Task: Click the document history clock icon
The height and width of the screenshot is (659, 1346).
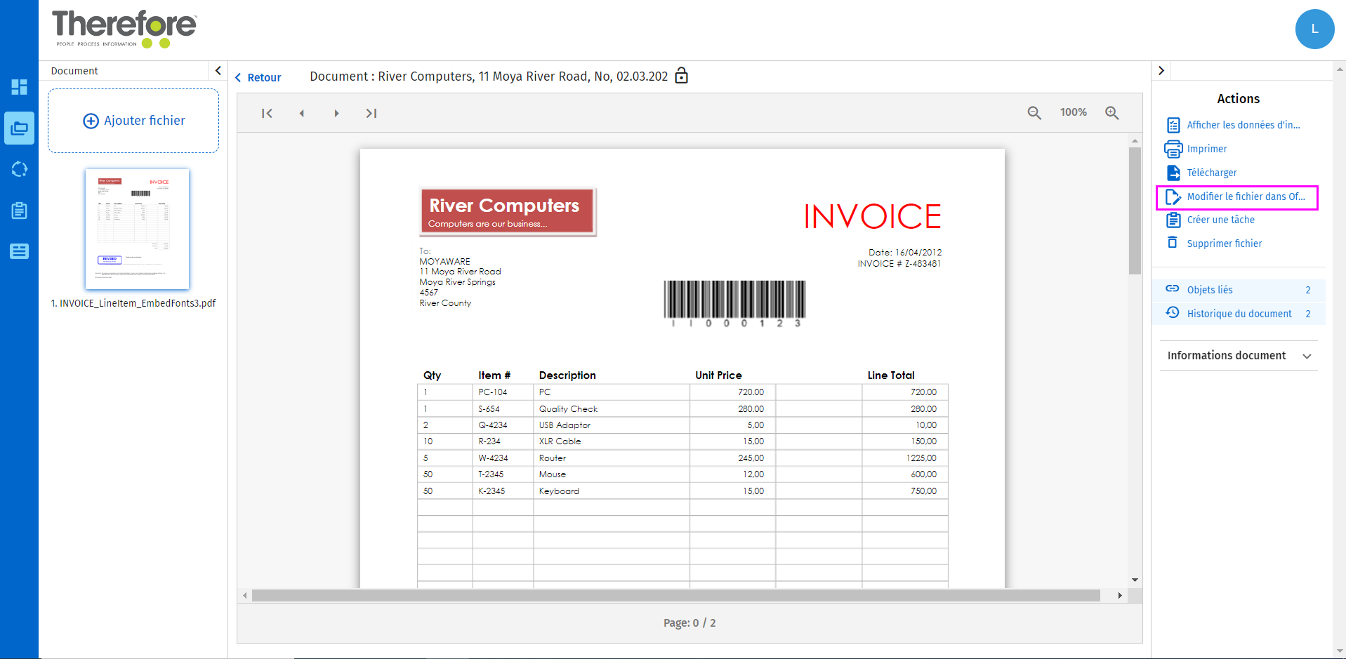Action: 1173,312
